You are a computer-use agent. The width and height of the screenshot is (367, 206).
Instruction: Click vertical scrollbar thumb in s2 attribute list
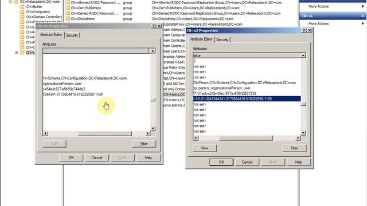click(x=303, y=104)
